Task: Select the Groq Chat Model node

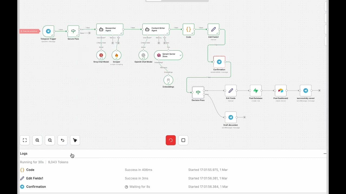Action: pyautogui.click(x=101, y=55)
